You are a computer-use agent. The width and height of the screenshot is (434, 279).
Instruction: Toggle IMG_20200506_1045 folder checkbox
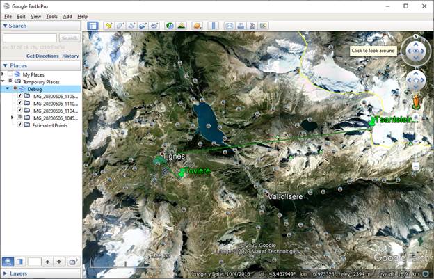coord(19,118)
